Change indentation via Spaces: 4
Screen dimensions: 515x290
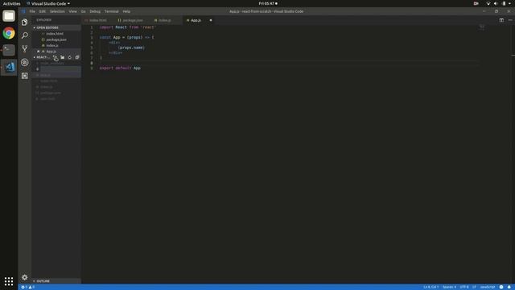tap(449, 287)
